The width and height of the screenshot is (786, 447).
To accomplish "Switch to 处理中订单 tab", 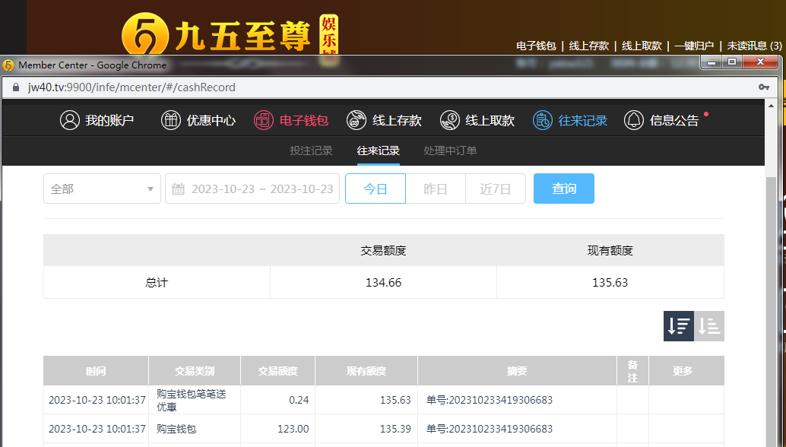I will tap(450, 151).
